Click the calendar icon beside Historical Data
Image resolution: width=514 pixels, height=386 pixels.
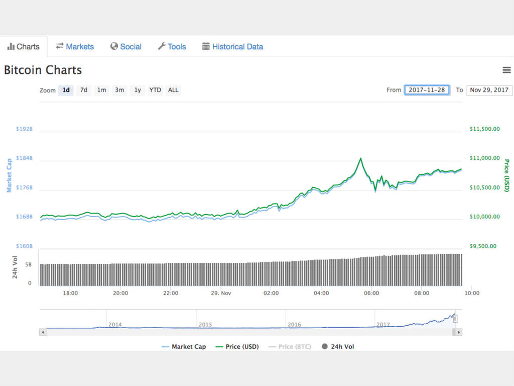pyautogui.click(x=206, y=46)
